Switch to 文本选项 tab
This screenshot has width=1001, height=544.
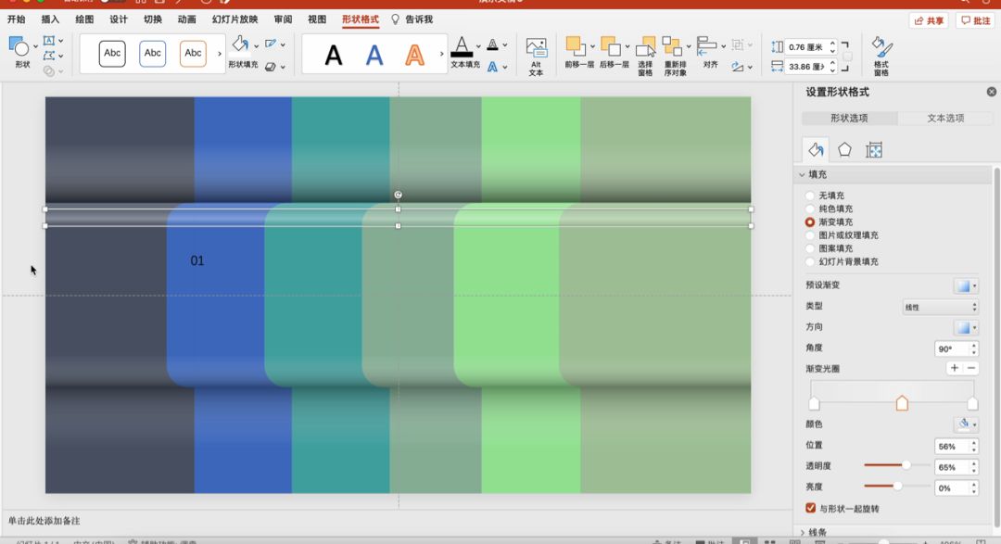945,118
